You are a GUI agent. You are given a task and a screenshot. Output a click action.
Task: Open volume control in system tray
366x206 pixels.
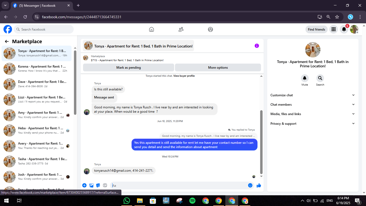[308, 201]
